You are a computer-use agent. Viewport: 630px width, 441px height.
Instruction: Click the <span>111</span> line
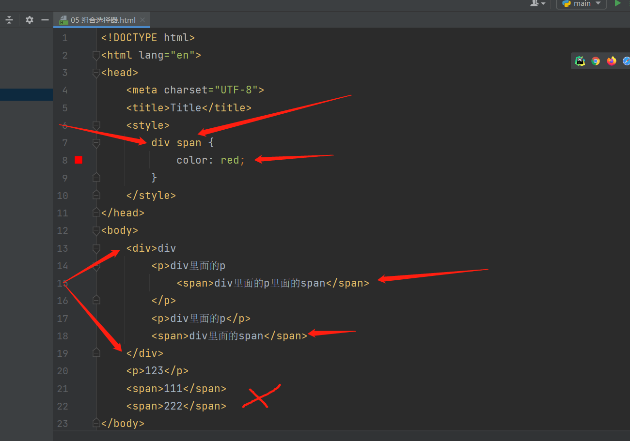pyautogui.click(x=176, y=388)
